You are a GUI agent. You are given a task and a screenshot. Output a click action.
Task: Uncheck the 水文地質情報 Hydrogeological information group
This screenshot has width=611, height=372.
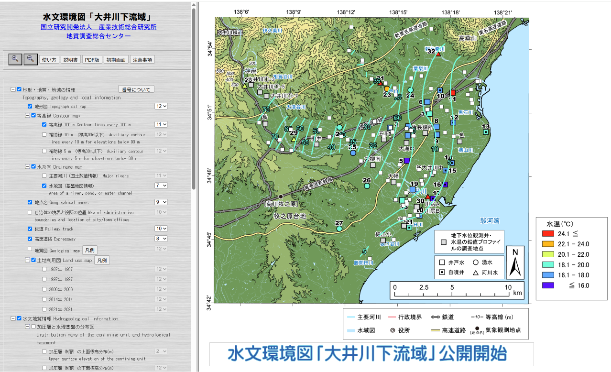point(19,318)
